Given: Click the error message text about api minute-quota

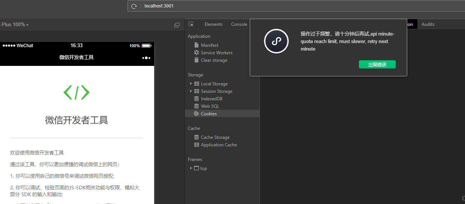Looking at the screenshot, I should pyautogui.click(x=347, y=42).
